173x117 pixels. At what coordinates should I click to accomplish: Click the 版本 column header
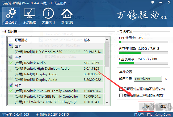pyautogui.click(x=93, y=40)
